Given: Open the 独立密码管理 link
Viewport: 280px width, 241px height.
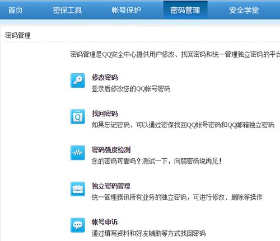Looking at the screenshot, I should [111, 186].
